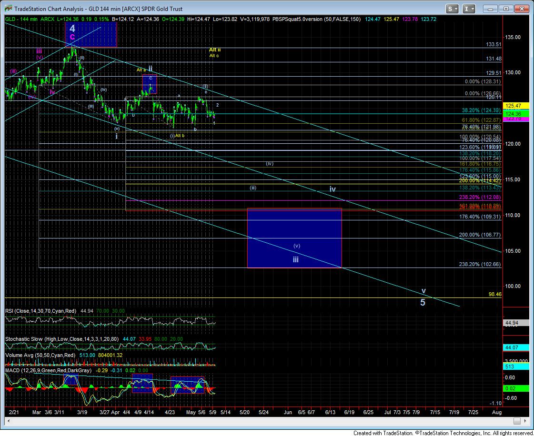Viewport: 534px width, 436px height.
Task: Minimize the Chart Analysis window
Action: coord(490,9)
